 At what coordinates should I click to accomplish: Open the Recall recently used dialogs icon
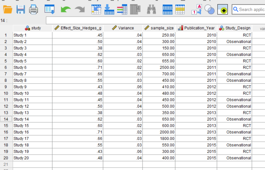pyautogui.click(x=50, y=10)
